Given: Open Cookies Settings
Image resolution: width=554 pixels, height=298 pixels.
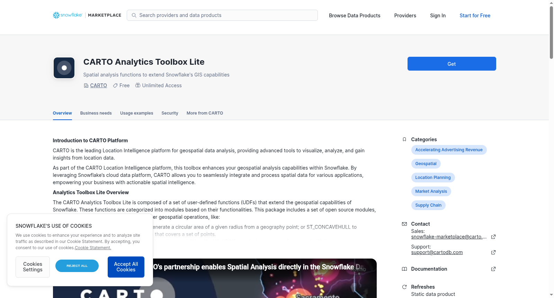Looking at the screenshot, I should pyautogui.click(x=33, y=267).
